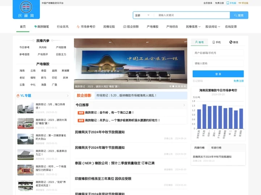Expand the 胶谈阔论 dropdown menu

pos(213,26)
